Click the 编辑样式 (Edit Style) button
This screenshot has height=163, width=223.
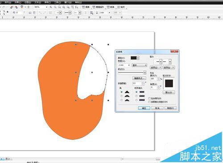click(139, 78)
